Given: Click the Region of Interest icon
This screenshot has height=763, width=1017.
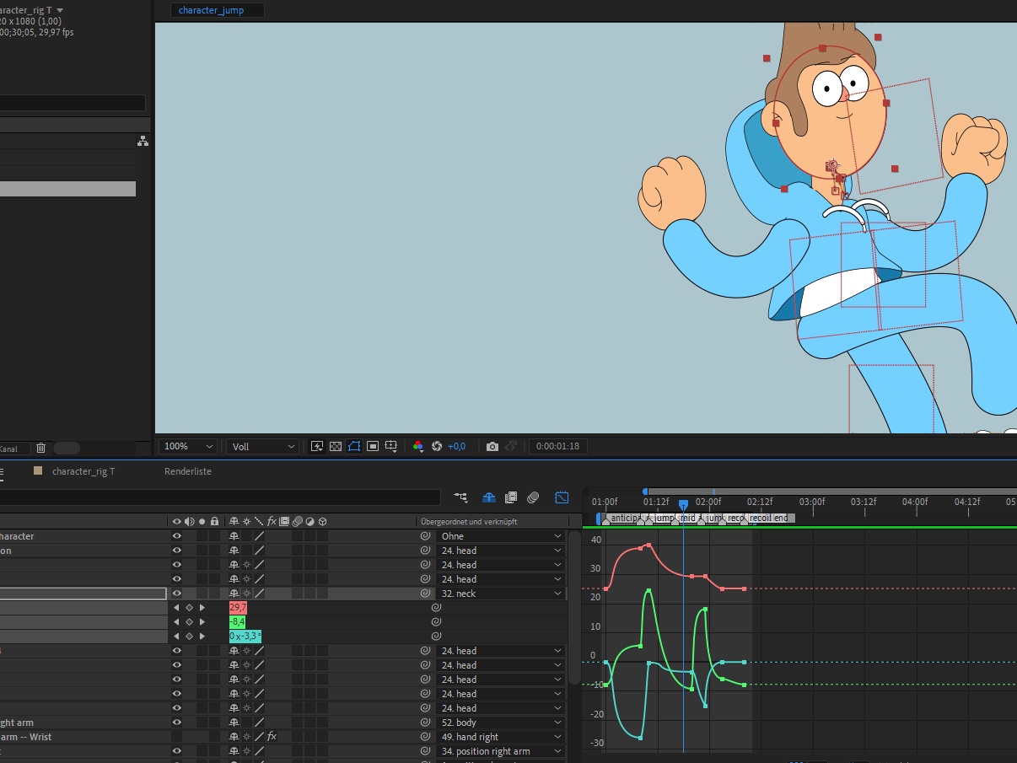Looking at the screenshot, I should pyautogui.click(x=373, y=446).
